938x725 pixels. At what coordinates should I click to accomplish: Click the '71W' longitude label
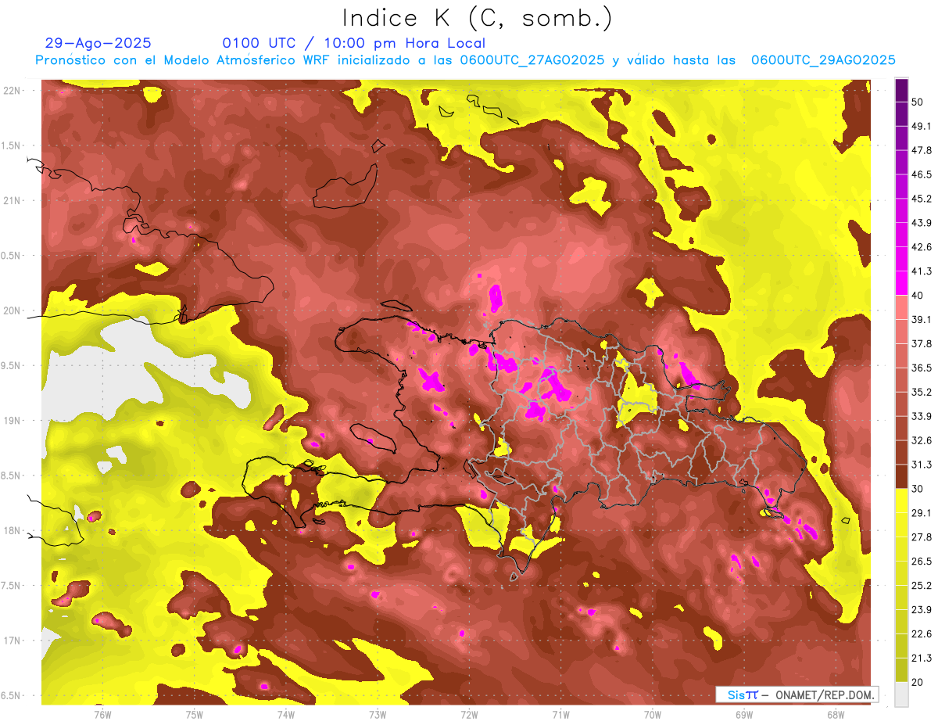click(x=560, y=713)
